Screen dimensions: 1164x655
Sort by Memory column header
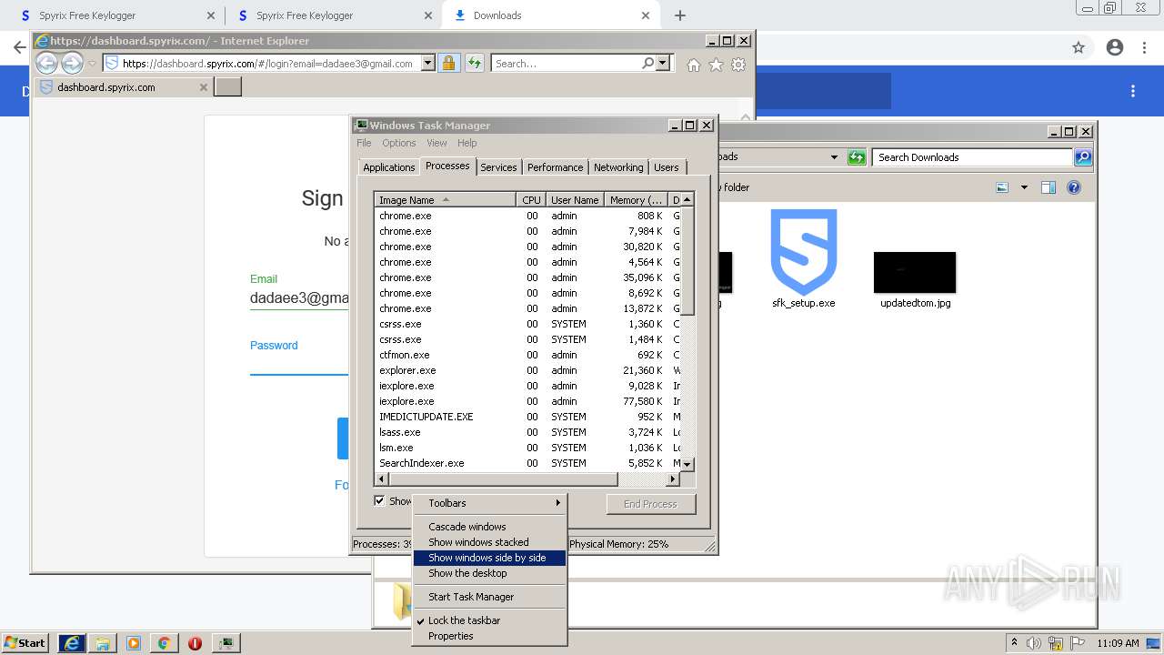(637, 200)
